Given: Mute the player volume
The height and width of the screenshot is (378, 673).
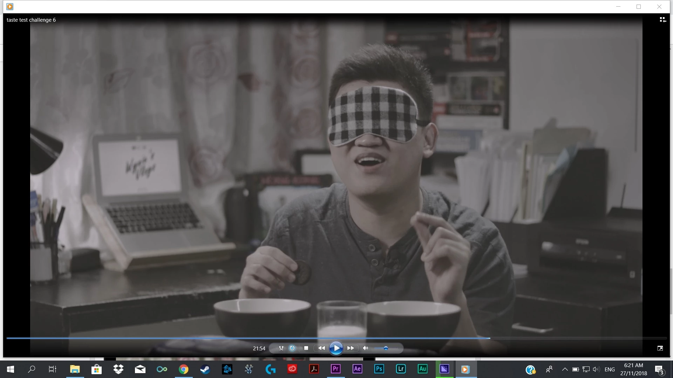Looking at the screenshot, I should click(x=366, y=348).
